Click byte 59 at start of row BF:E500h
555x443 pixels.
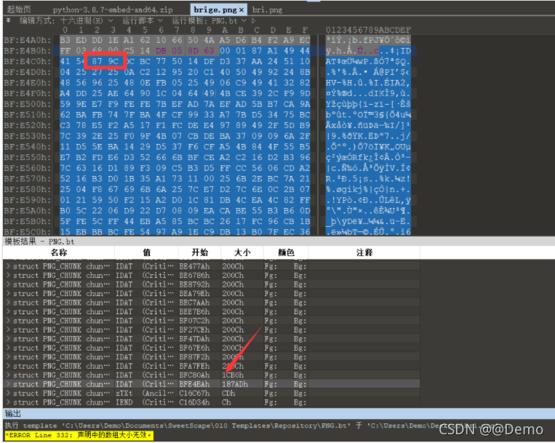pos(65,104)
